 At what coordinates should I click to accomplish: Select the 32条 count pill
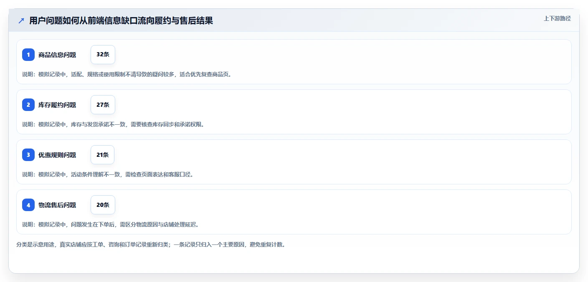[x=103, y=55]
